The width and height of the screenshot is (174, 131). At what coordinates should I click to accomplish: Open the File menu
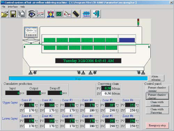coord(3,7)
